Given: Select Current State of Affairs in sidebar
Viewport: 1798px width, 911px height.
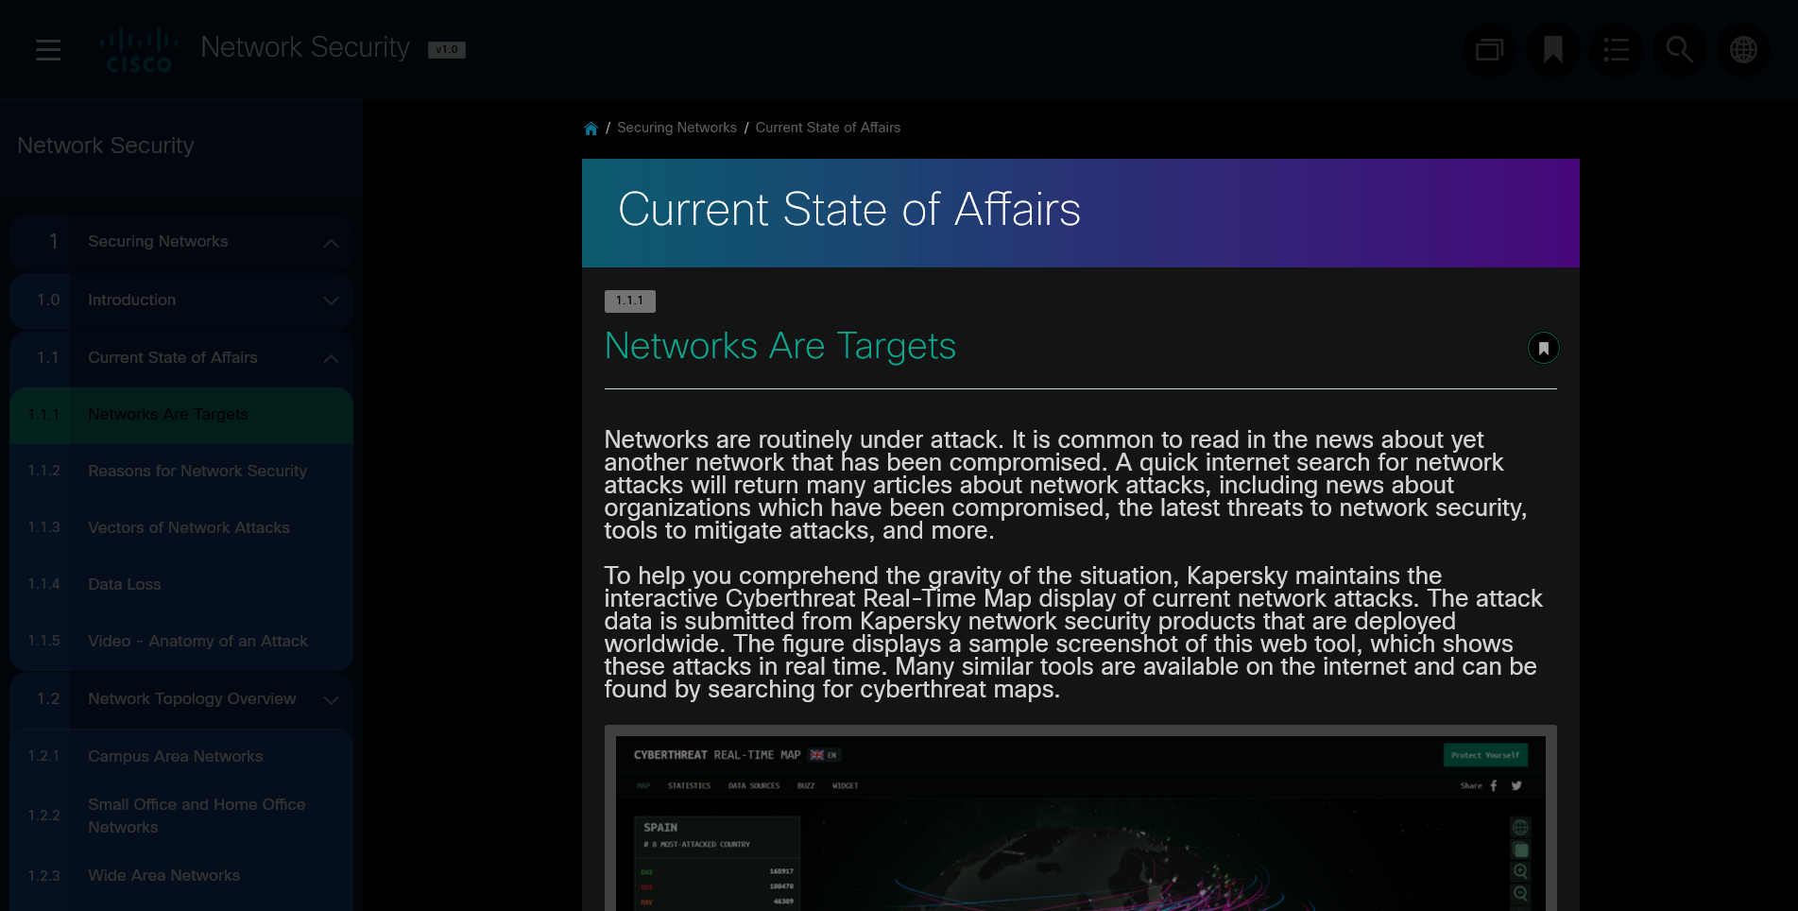Looking at the screenshot, I should [x=181, y=358].
